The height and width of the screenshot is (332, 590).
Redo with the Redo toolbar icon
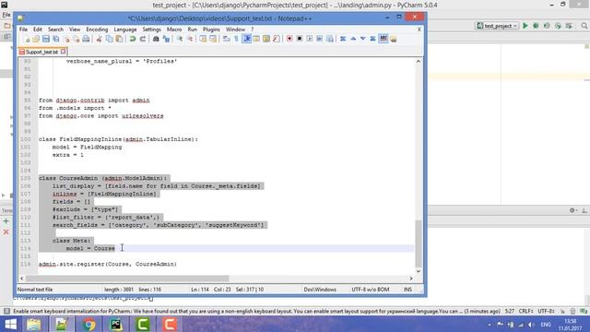point(143,39)
